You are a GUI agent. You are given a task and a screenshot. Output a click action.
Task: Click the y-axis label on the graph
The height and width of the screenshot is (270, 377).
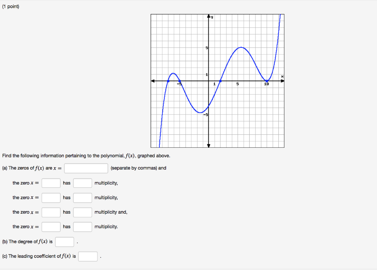tap(212, 17)
